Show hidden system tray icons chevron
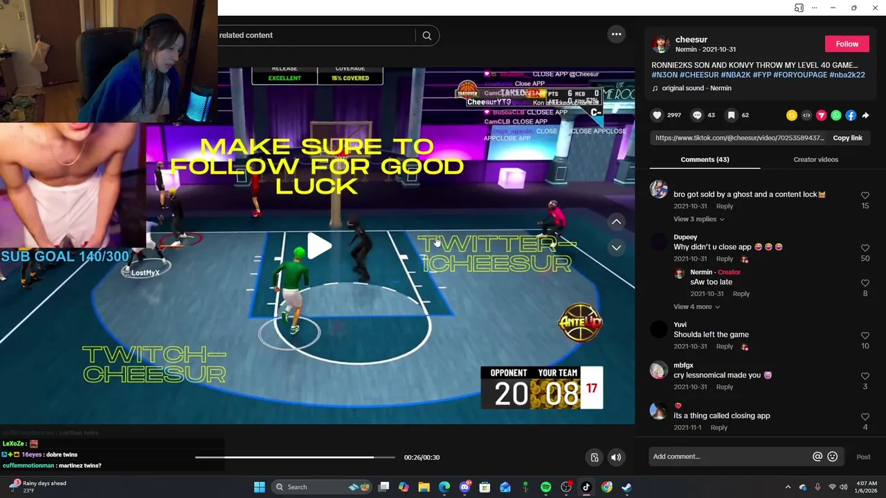This screenshot has height=498, width=886. tap(788, 487)
